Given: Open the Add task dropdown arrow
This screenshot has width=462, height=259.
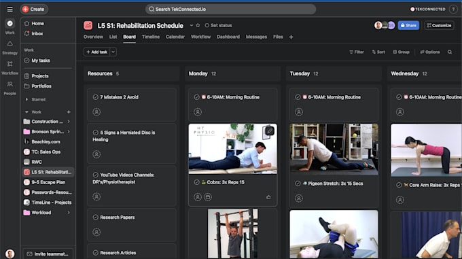Looking at the screenshot, I should 113,52.
